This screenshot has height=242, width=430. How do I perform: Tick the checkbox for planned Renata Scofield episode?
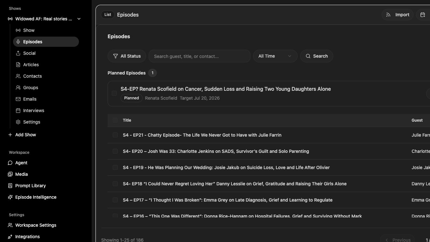[x=114, y=93]
